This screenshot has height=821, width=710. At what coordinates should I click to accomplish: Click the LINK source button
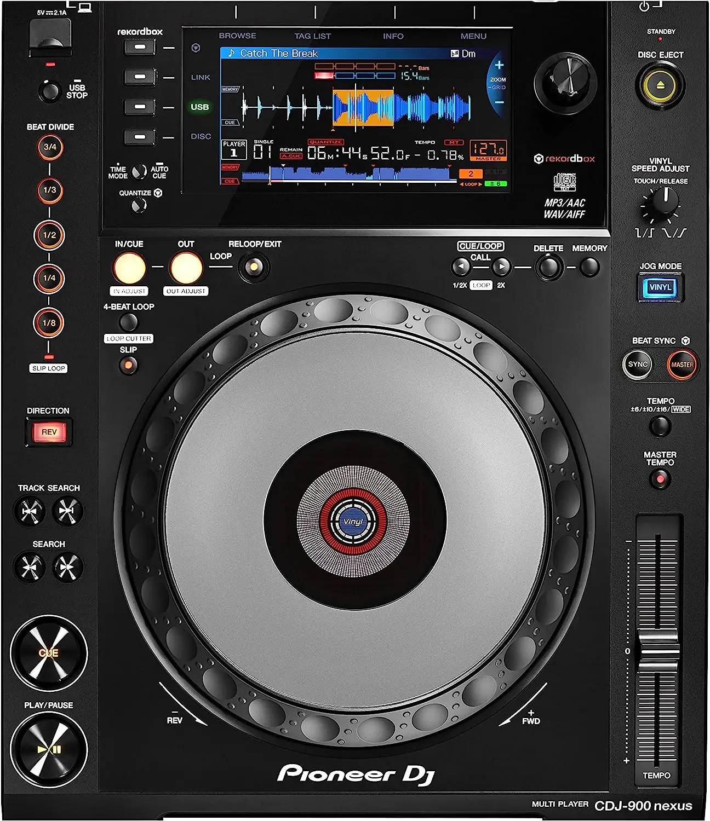point(140,77)
